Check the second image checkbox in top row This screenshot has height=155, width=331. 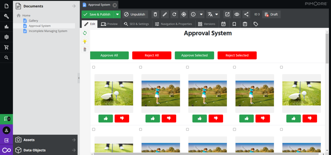141,67
